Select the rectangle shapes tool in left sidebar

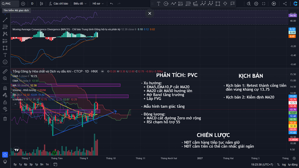5,48
